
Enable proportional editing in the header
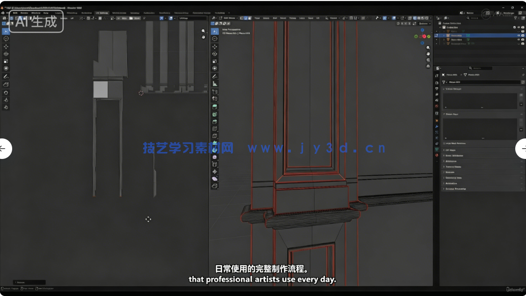[363, 18]
